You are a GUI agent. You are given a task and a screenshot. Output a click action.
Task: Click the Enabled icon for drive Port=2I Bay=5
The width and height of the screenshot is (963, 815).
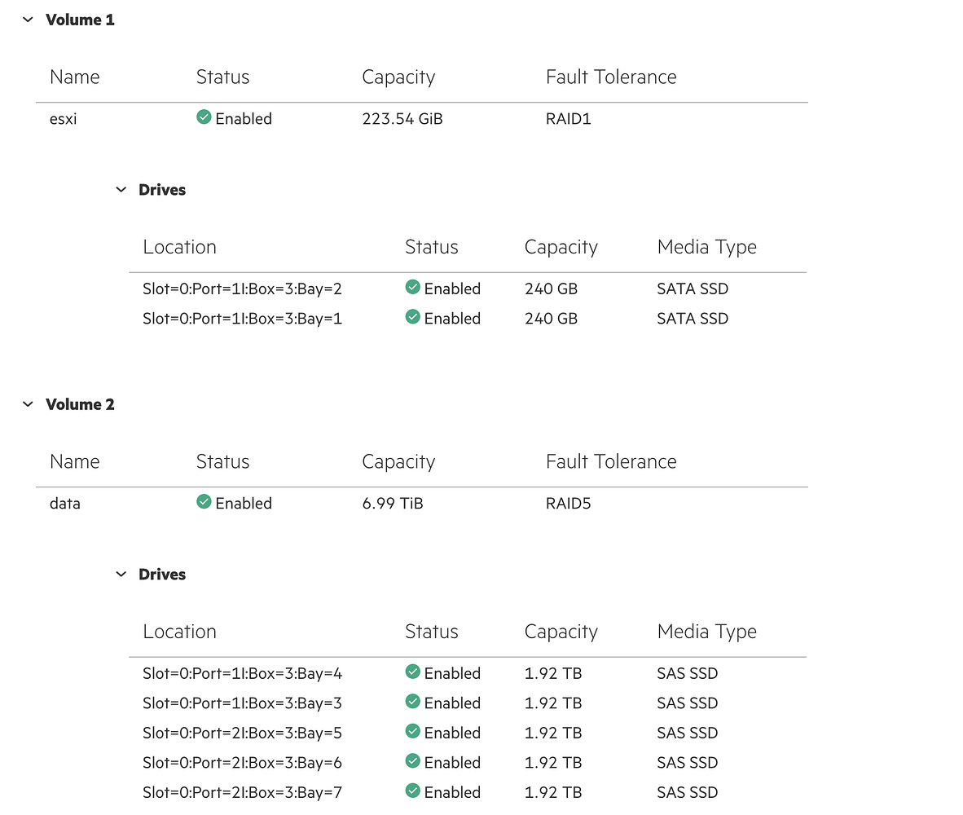[412, 732]
